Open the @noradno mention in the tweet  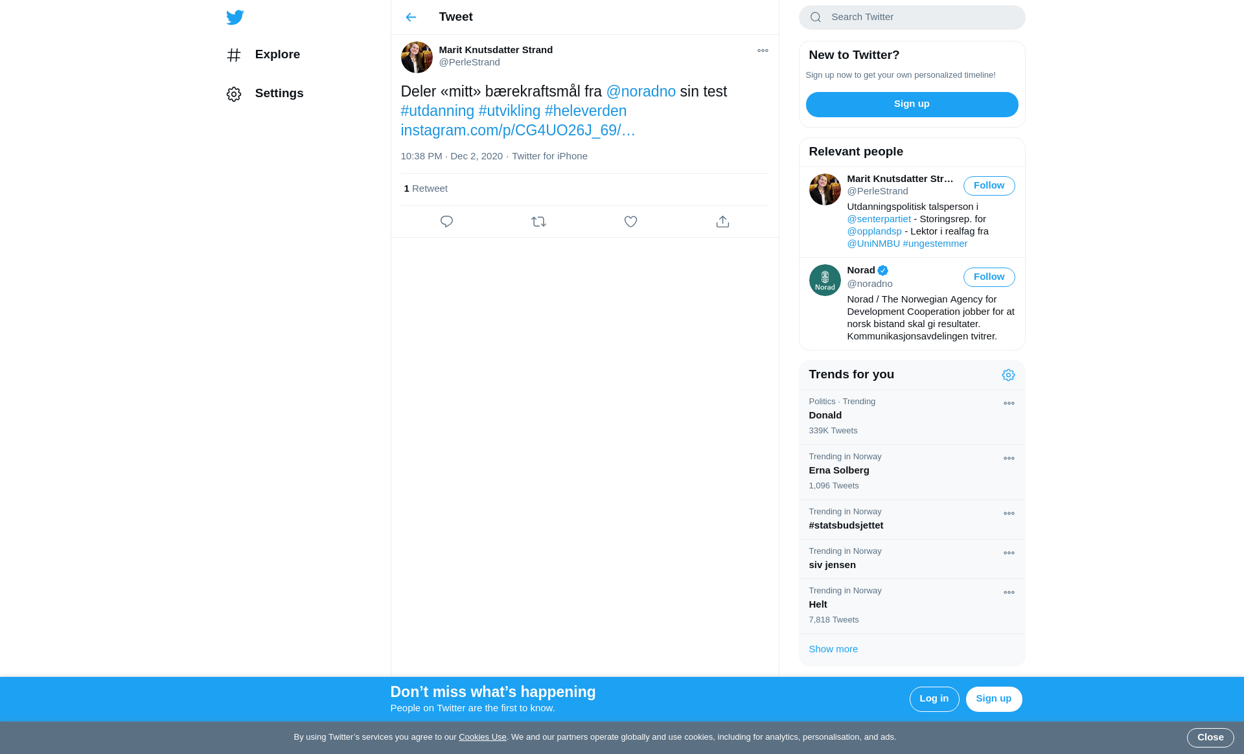641,91
